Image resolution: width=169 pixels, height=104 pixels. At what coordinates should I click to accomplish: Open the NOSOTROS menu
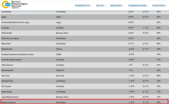[160, 6]
